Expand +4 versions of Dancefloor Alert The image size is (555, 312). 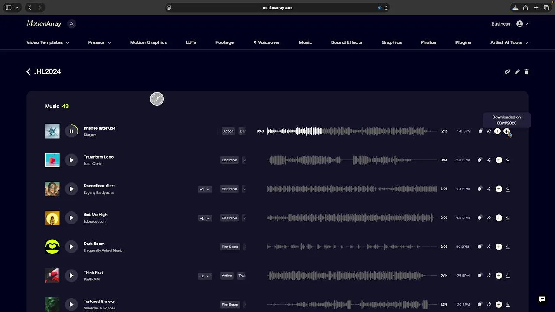click(205, 189)
